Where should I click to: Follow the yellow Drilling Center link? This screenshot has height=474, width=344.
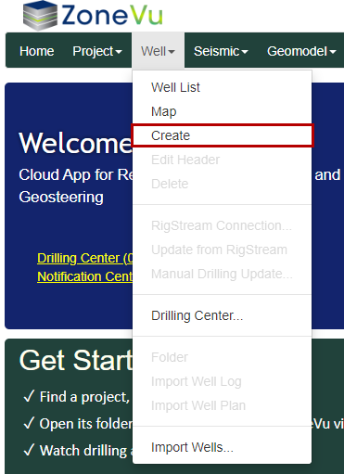(85, 258)
